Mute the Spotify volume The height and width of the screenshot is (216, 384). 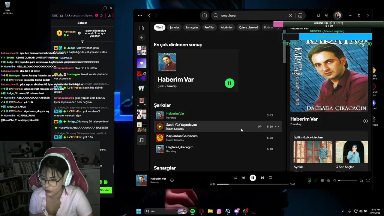335,180
